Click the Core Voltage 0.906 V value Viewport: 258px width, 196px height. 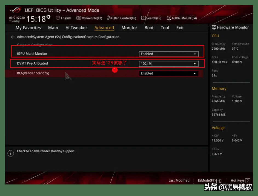click(237, 62)
